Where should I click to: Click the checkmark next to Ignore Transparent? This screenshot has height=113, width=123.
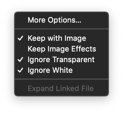coord(20,59)
